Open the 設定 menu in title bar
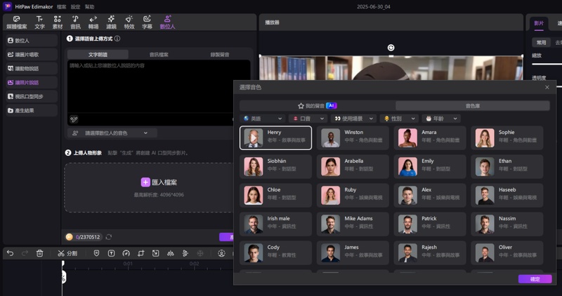The height and width of the screenshot is (296, 562). 75,6
